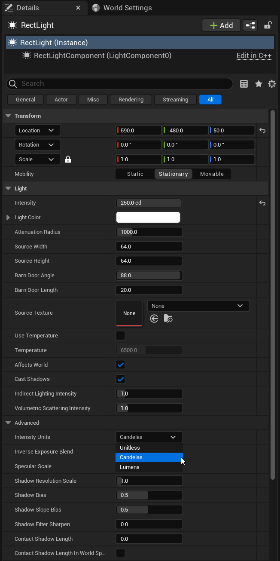The image size is (280, 561).
Task: Click the Shadow Bias slider field
Action: point(149,495)
